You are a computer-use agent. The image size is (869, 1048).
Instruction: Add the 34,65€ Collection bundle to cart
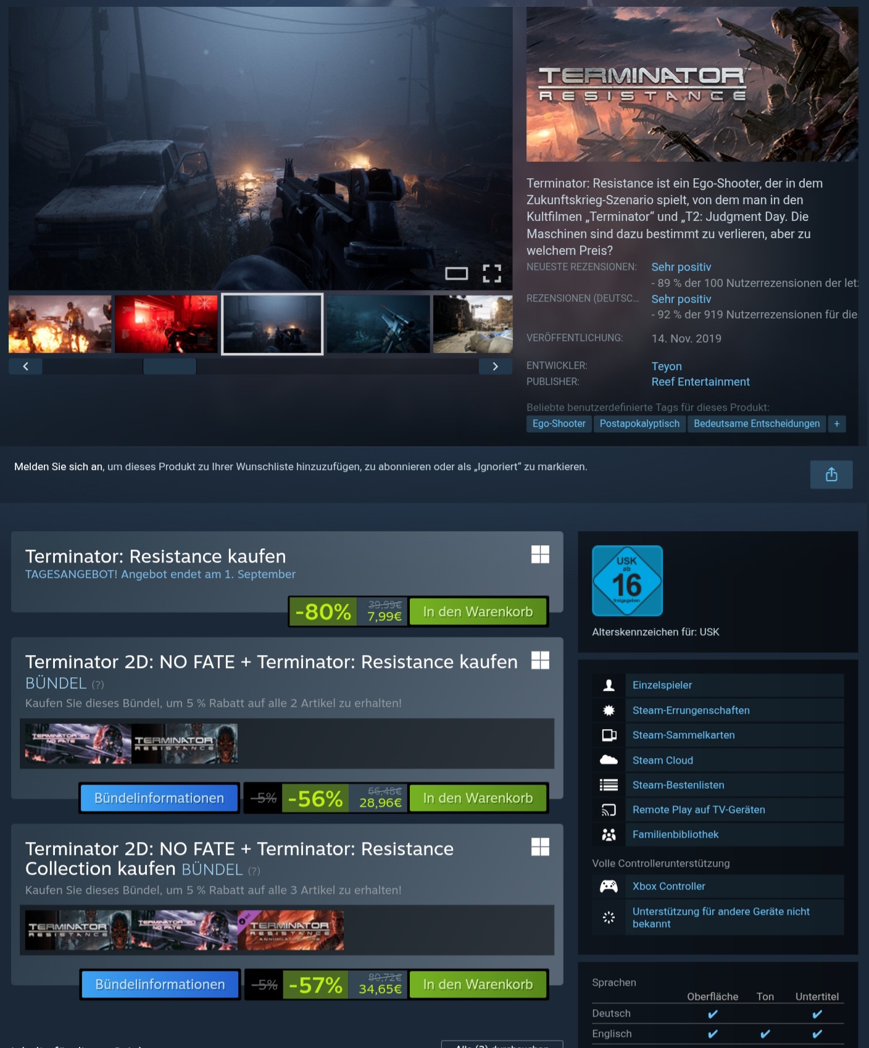(x=478, y=984)
